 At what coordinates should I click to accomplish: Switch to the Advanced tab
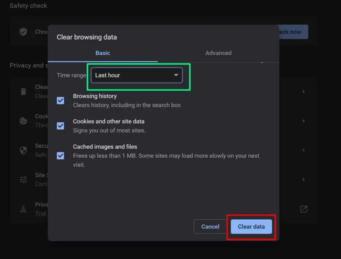tap(218, 53)
